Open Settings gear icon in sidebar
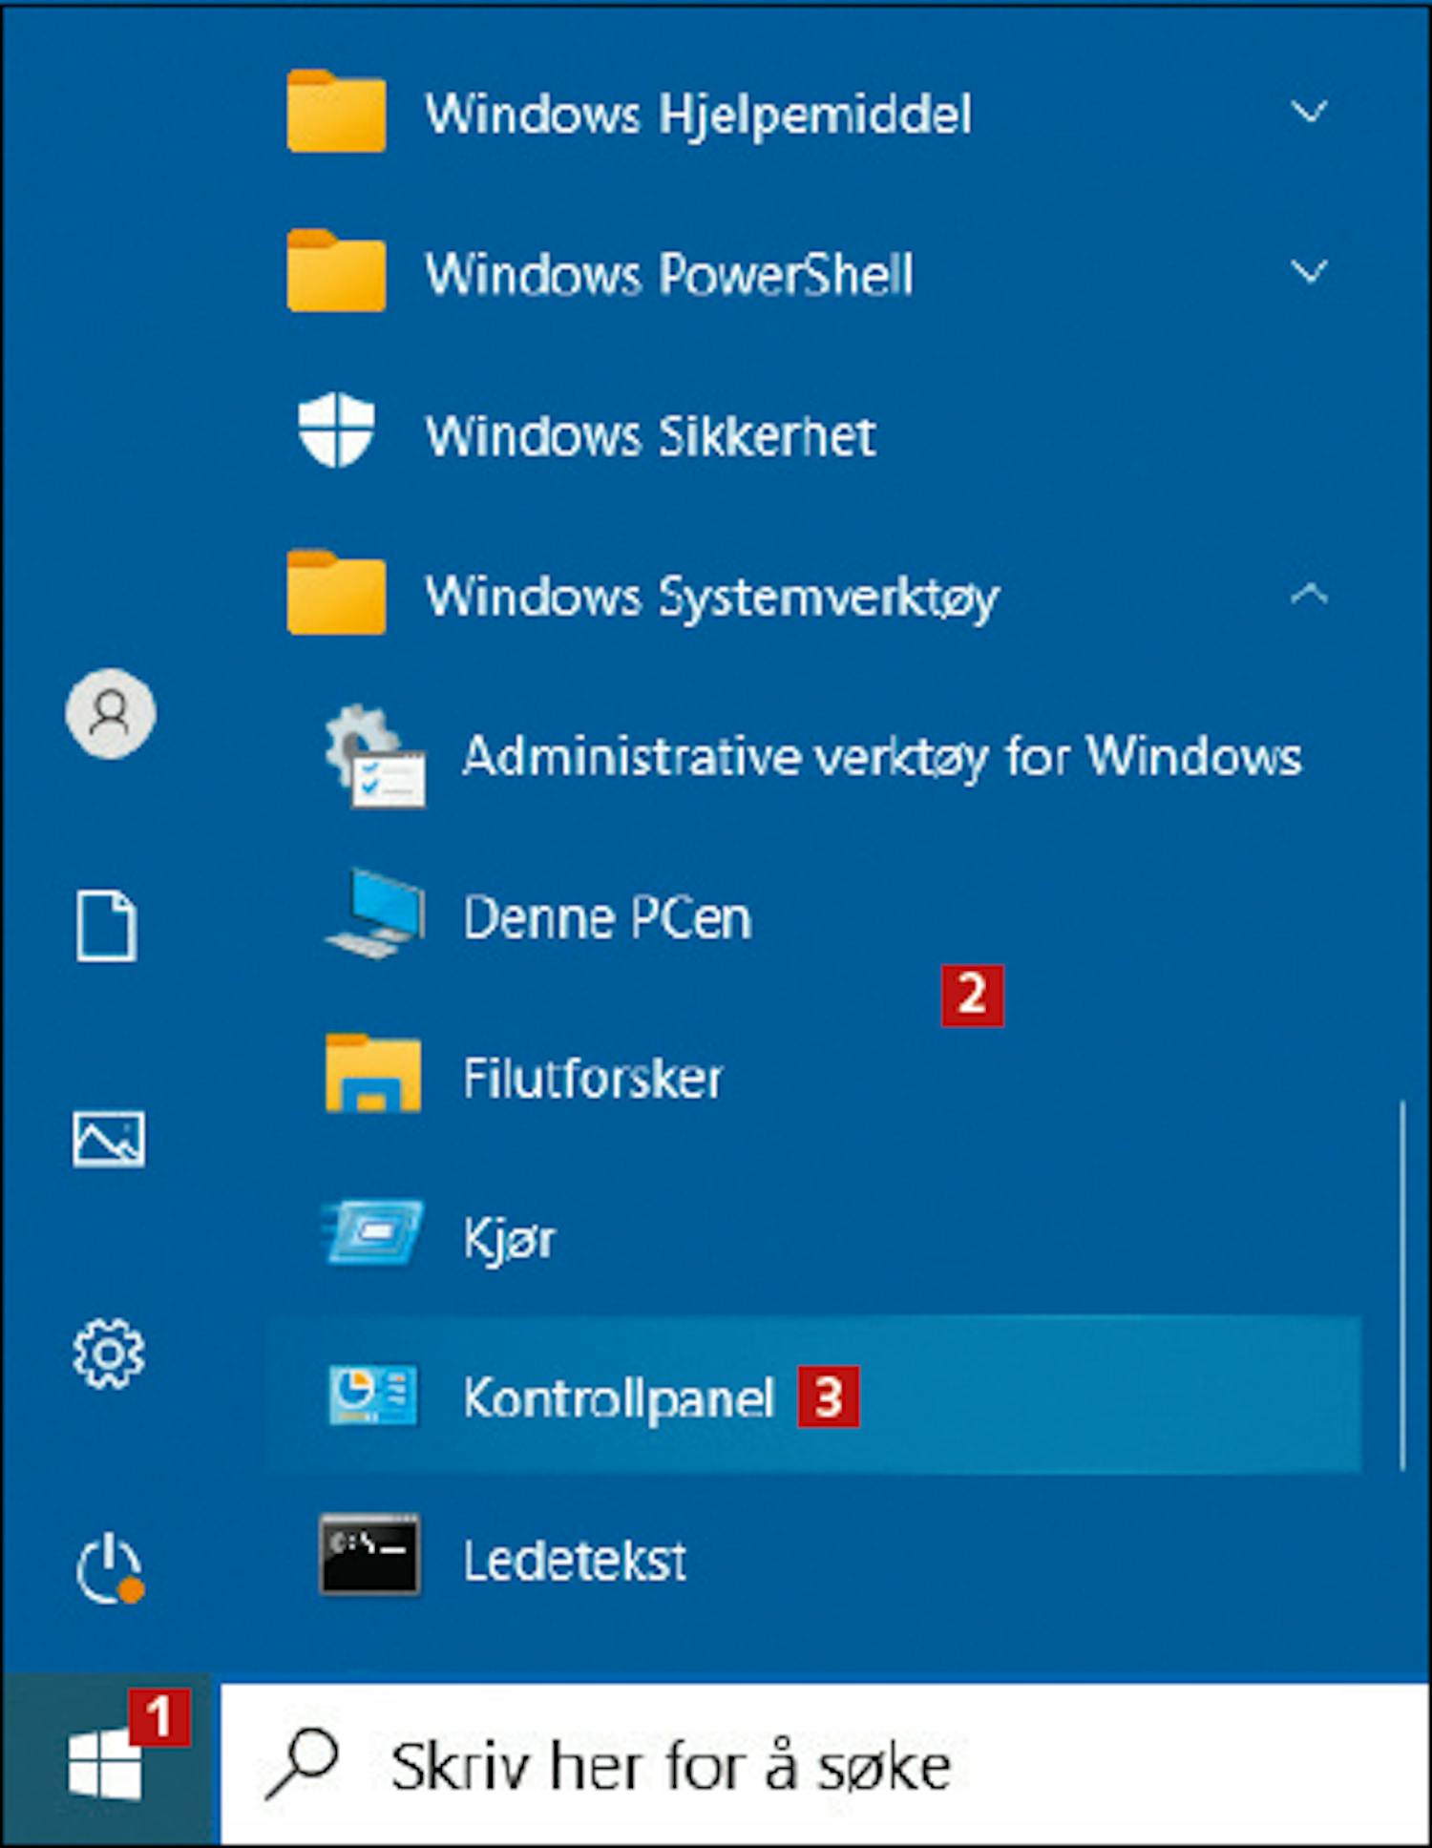The image size is (1432, 1848). click(x=109, y=1354)
